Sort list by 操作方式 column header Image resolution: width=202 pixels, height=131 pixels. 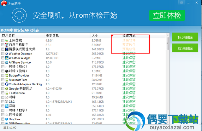[x=143, y=36]
